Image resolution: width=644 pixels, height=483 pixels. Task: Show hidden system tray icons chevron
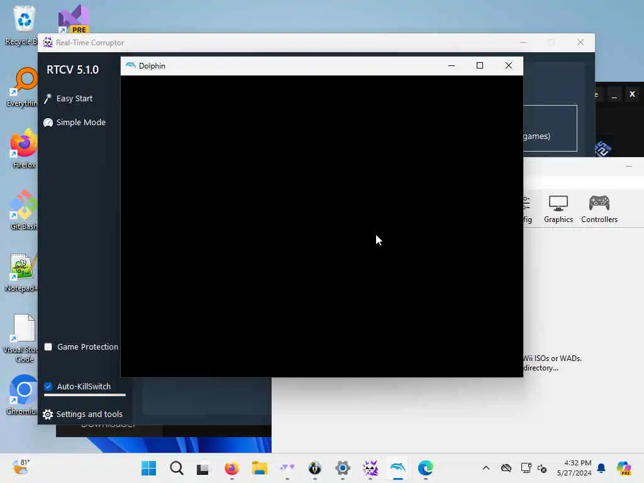[486, 468]
